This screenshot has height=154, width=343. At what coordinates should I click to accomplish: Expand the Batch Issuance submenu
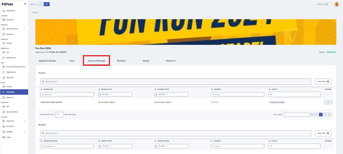click(x=25, y=29)
